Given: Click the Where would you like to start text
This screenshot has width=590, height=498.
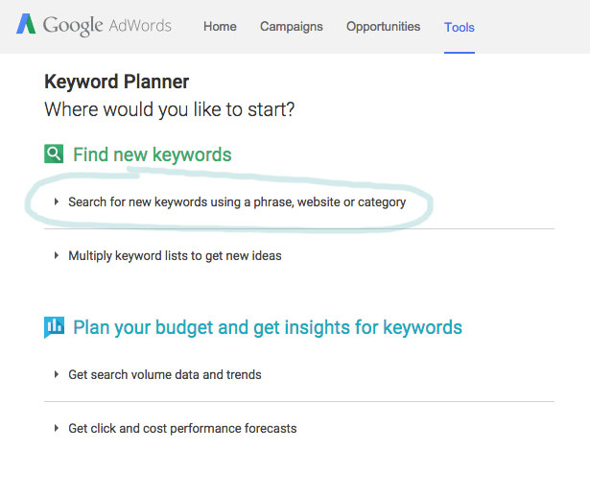Looking at the screenshot, I should [x=169, y=109].
